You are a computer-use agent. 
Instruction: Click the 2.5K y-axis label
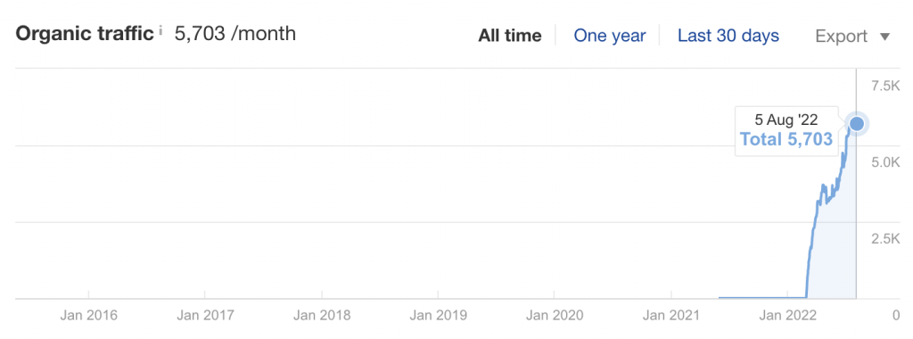point(885,239)
